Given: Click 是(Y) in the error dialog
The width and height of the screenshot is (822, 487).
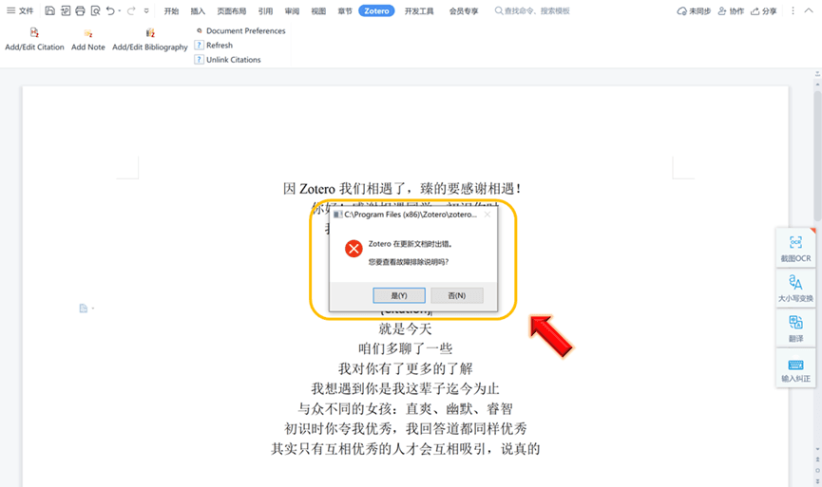Looking at the screenshot, I should (399, 295).
